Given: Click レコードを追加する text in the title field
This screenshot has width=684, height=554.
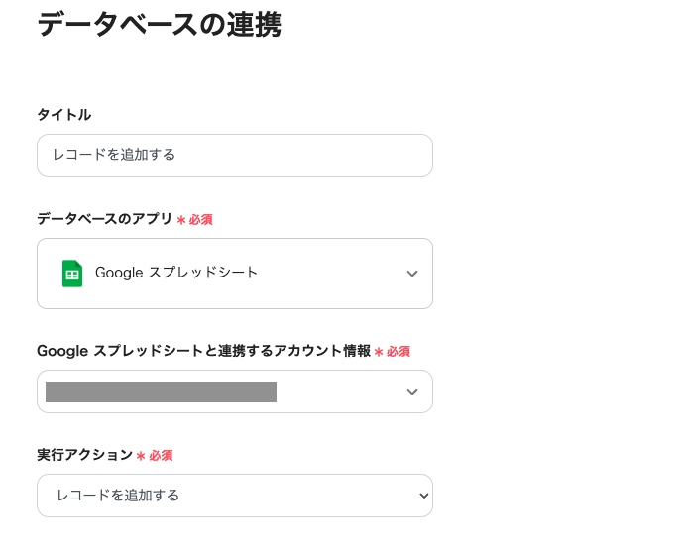Looking at the screenshot, I should pos(114,156).
